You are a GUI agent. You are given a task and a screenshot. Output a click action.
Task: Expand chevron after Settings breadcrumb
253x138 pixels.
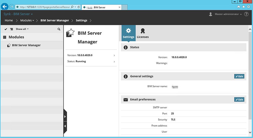point(91,21)
